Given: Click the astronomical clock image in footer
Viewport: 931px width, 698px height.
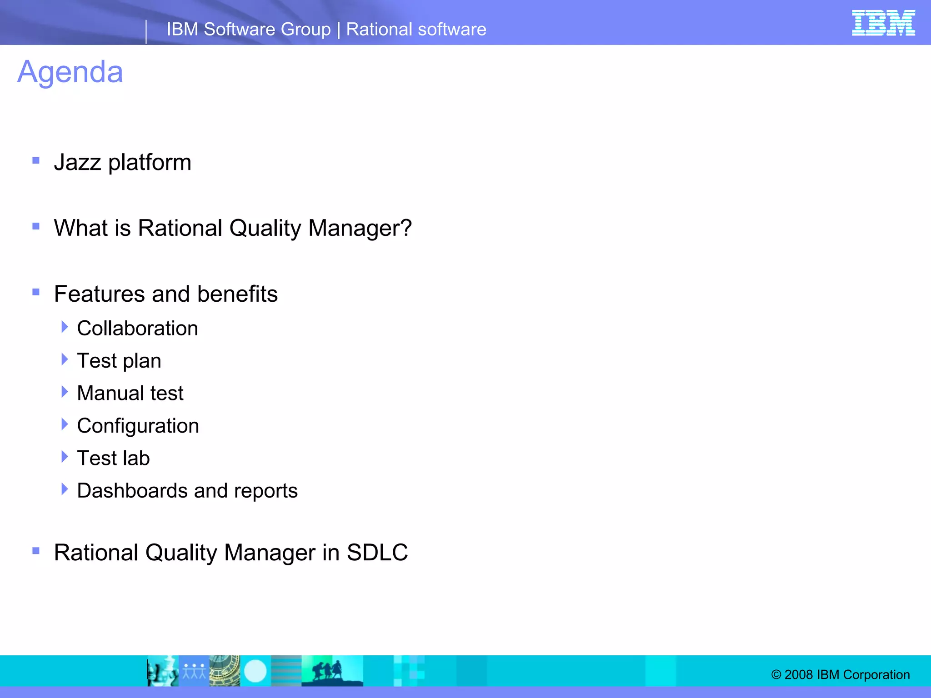Looking at the screenshot, I should [225, 671].
